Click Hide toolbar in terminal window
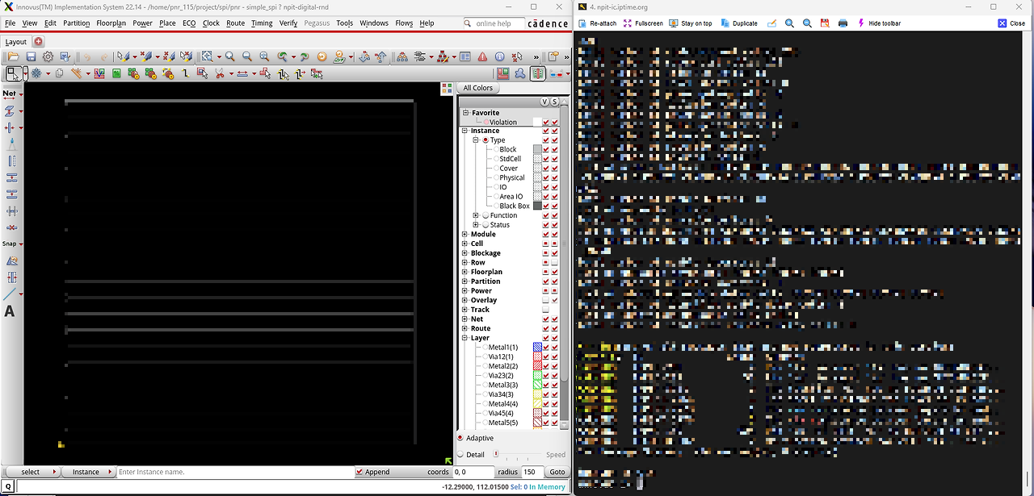Screen dimensions: 1034x496 pyautogui.click(x=879, y=23)
